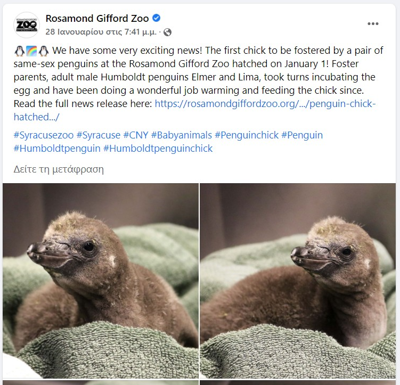Image resolution: width=400 pixels, height=385 pixels.
Task: Click Δείτε τη μετάφραση to translate
Action: click(59, 169)
